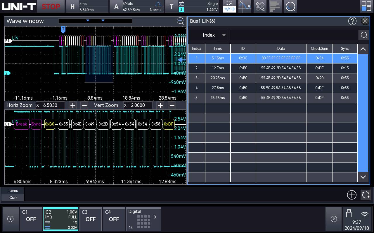The width and height of the screenshot is (374, 233).
Task: Enable channel C3
Action: 91,219
